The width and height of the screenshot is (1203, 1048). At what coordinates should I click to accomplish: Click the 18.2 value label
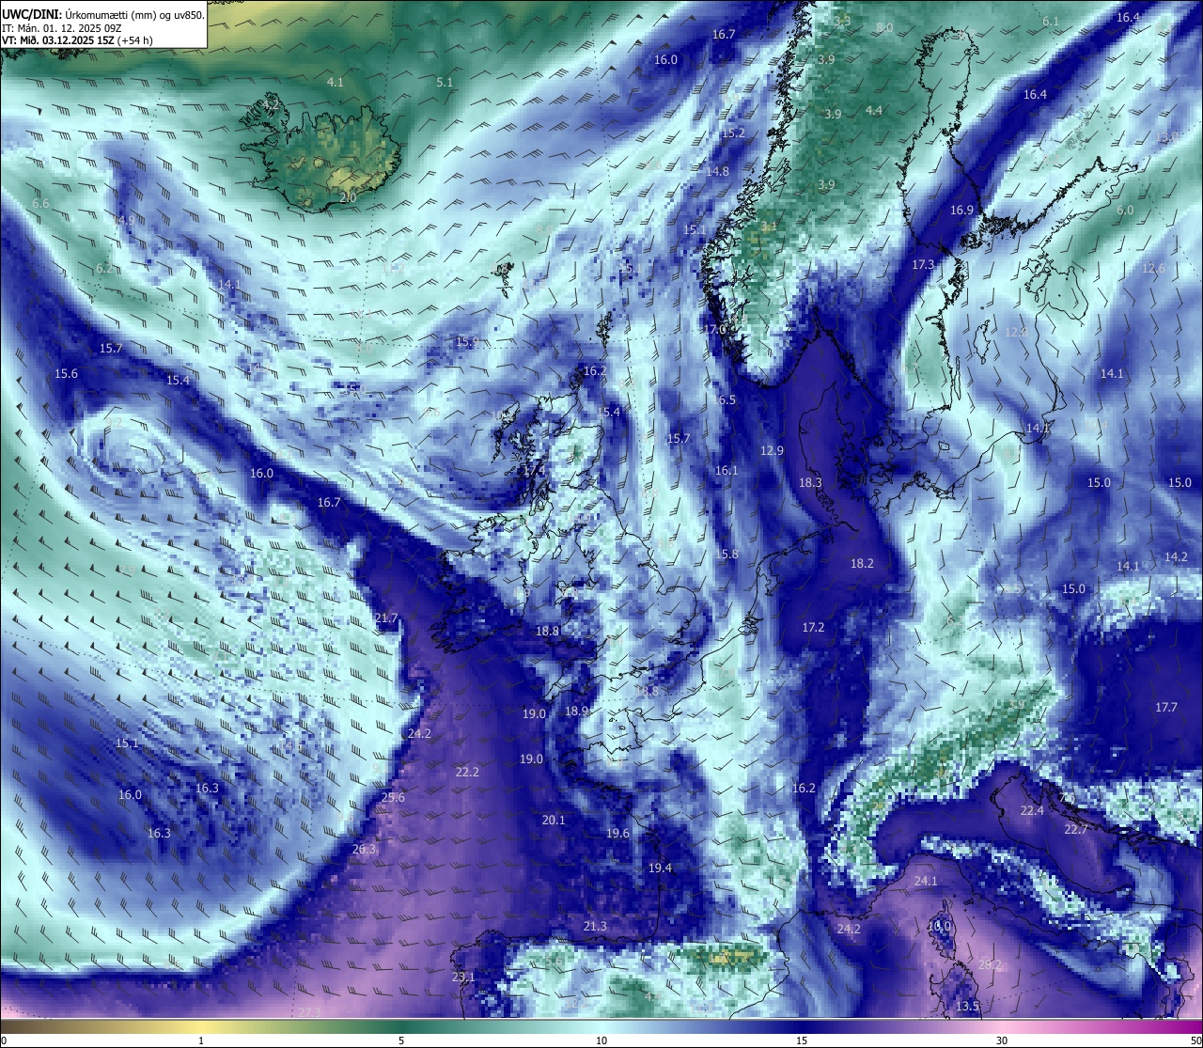pyautogui.click(x=862, y=564)
